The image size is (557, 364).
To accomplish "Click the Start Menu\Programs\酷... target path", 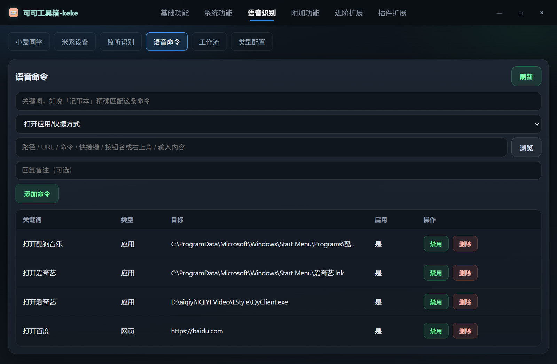I will tap(263, 244).
